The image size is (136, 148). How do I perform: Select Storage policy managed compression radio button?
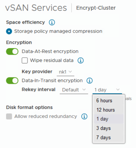tap(9, 31)
